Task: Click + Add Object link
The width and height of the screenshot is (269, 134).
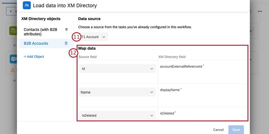Action: 34,56
